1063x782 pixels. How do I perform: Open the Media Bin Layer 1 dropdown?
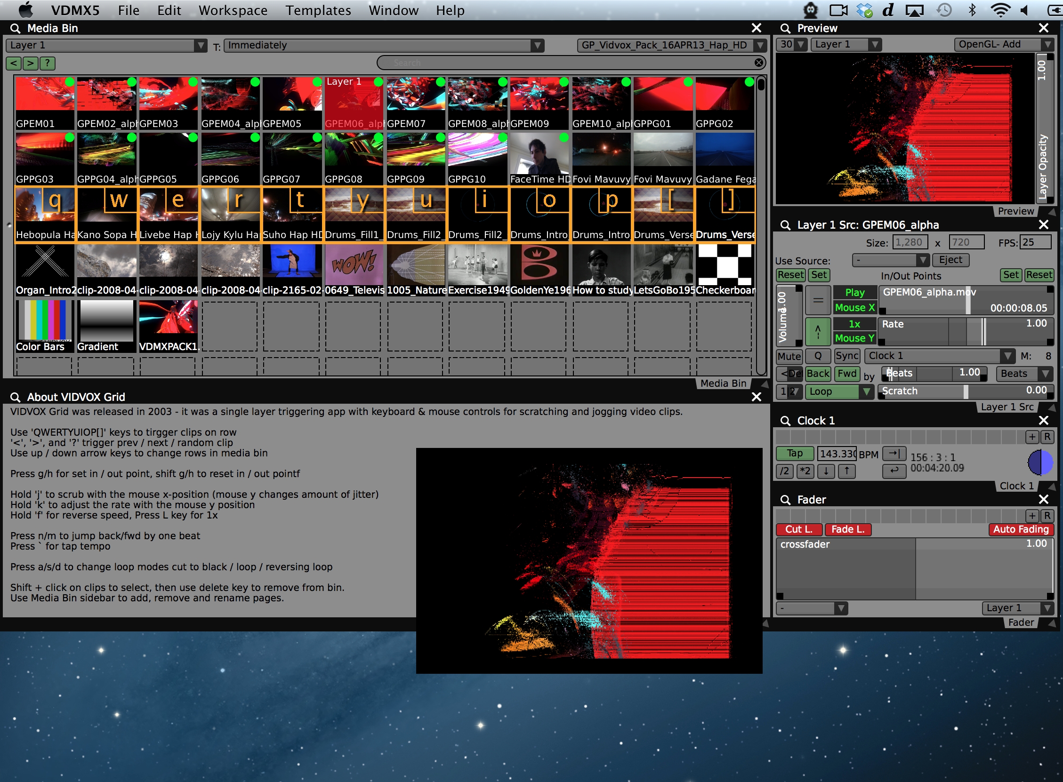[x=106, y=46]
